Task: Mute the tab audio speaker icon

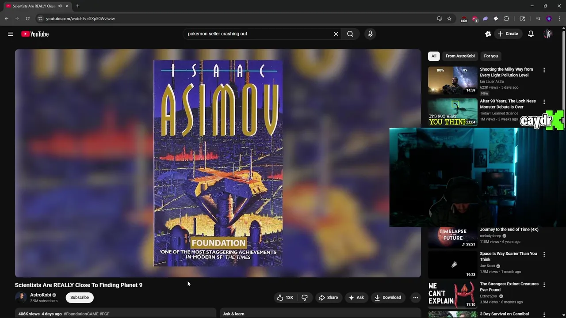Action: pyautogui.click(x=60, y=6)
